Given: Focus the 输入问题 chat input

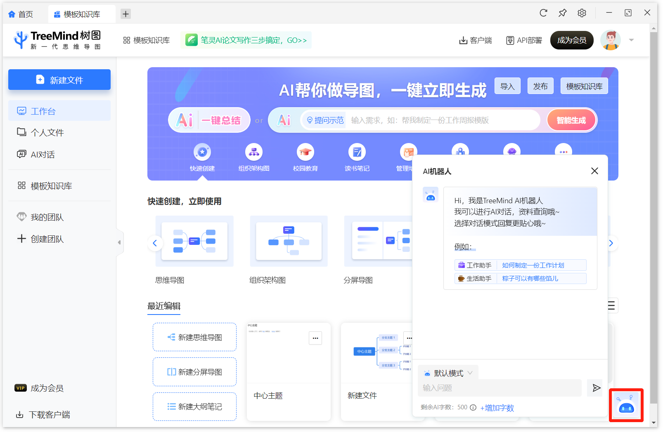Looking at the screenshot, I should [500, 388].
